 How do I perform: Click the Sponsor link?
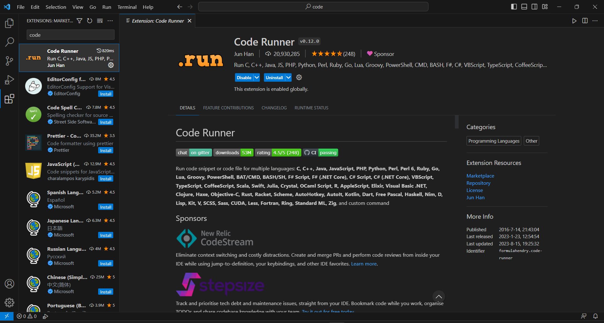pyautogui.click(x=381, y=54)
